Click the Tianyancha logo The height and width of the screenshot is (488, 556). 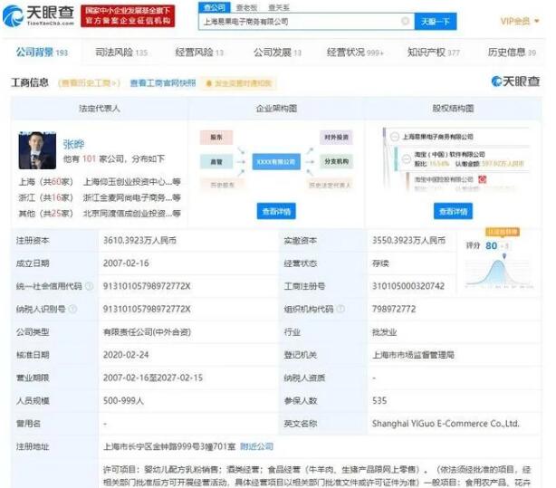coord(38,16)
